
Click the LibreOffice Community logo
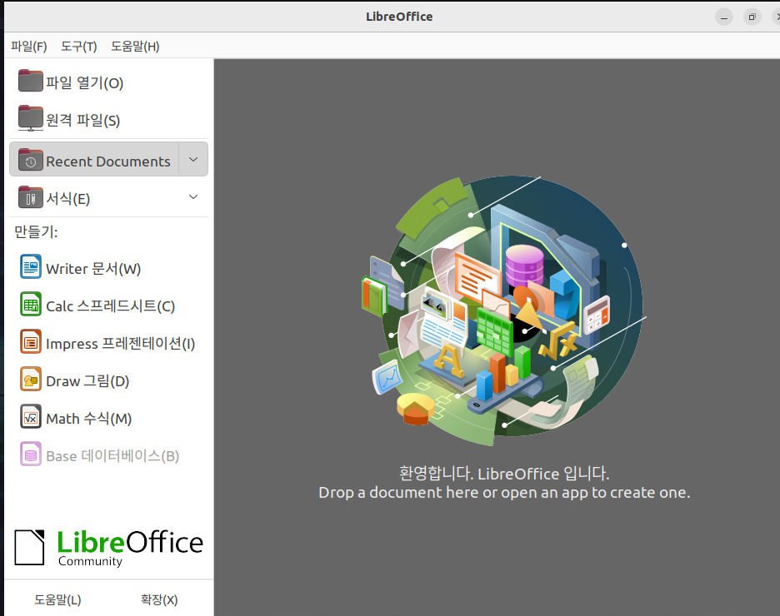(107, 547)
